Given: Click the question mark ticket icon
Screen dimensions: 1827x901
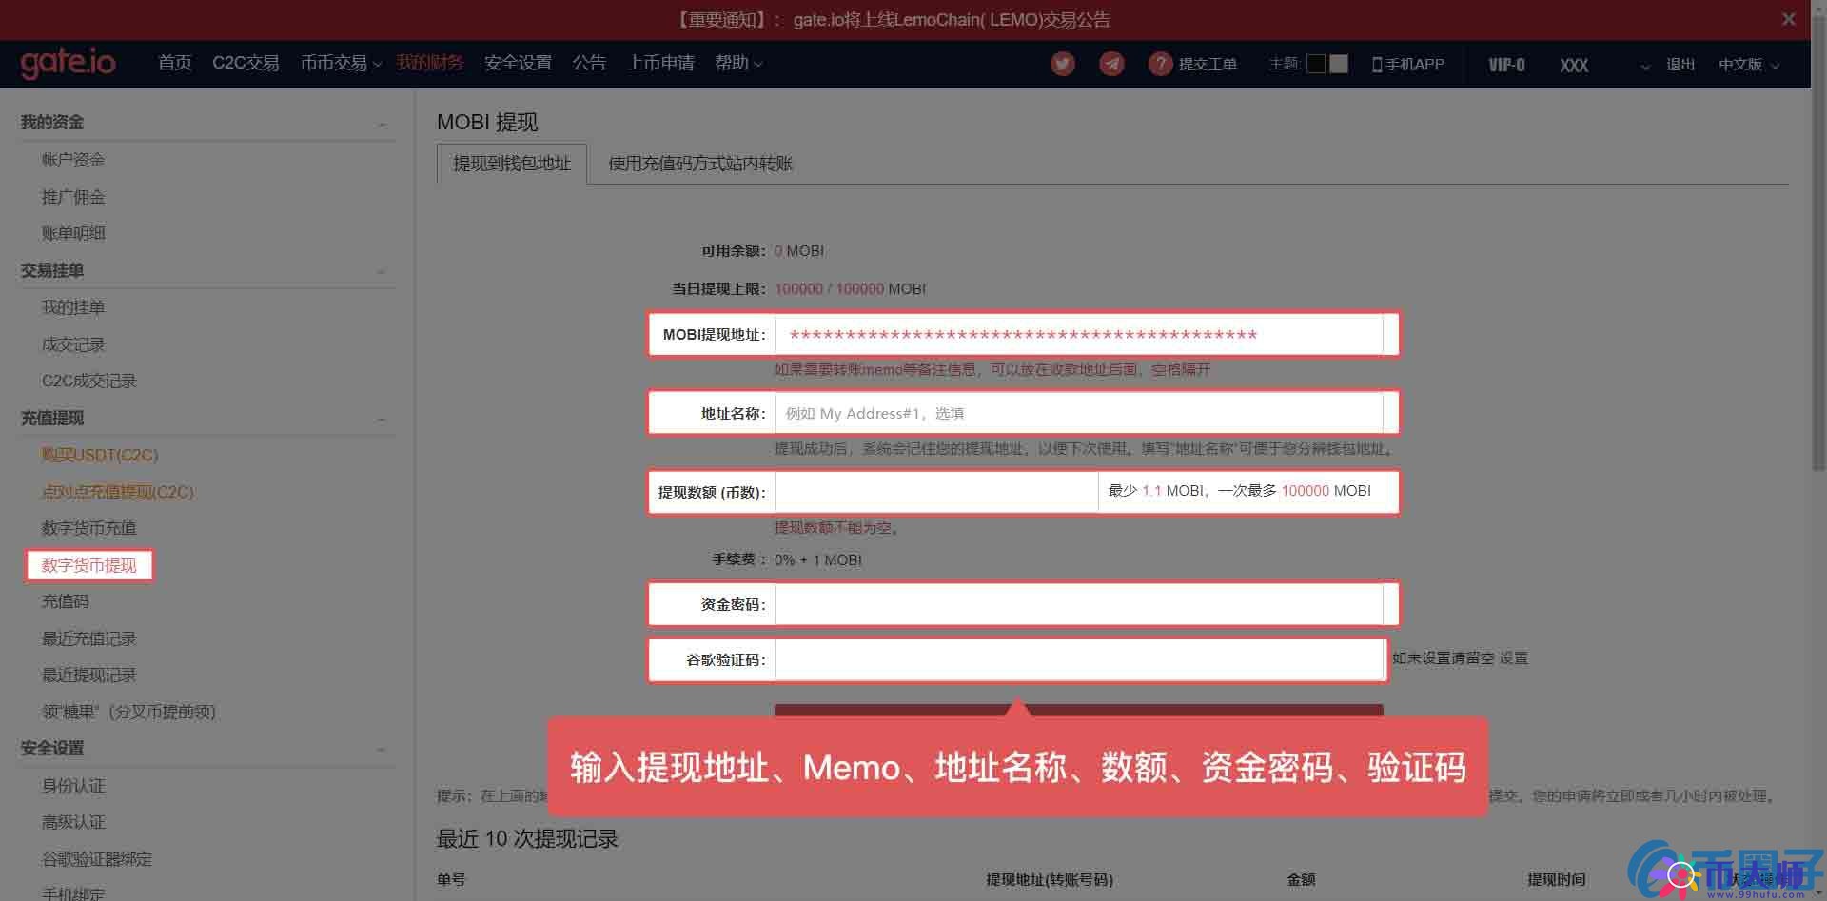Looking at the screenshot, I should tap(1160, 64).
